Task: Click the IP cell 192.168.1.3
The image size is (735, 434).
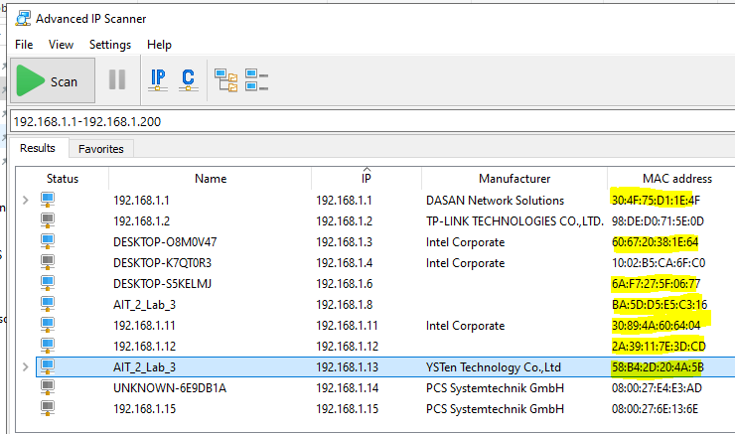Action: point(344,242)
